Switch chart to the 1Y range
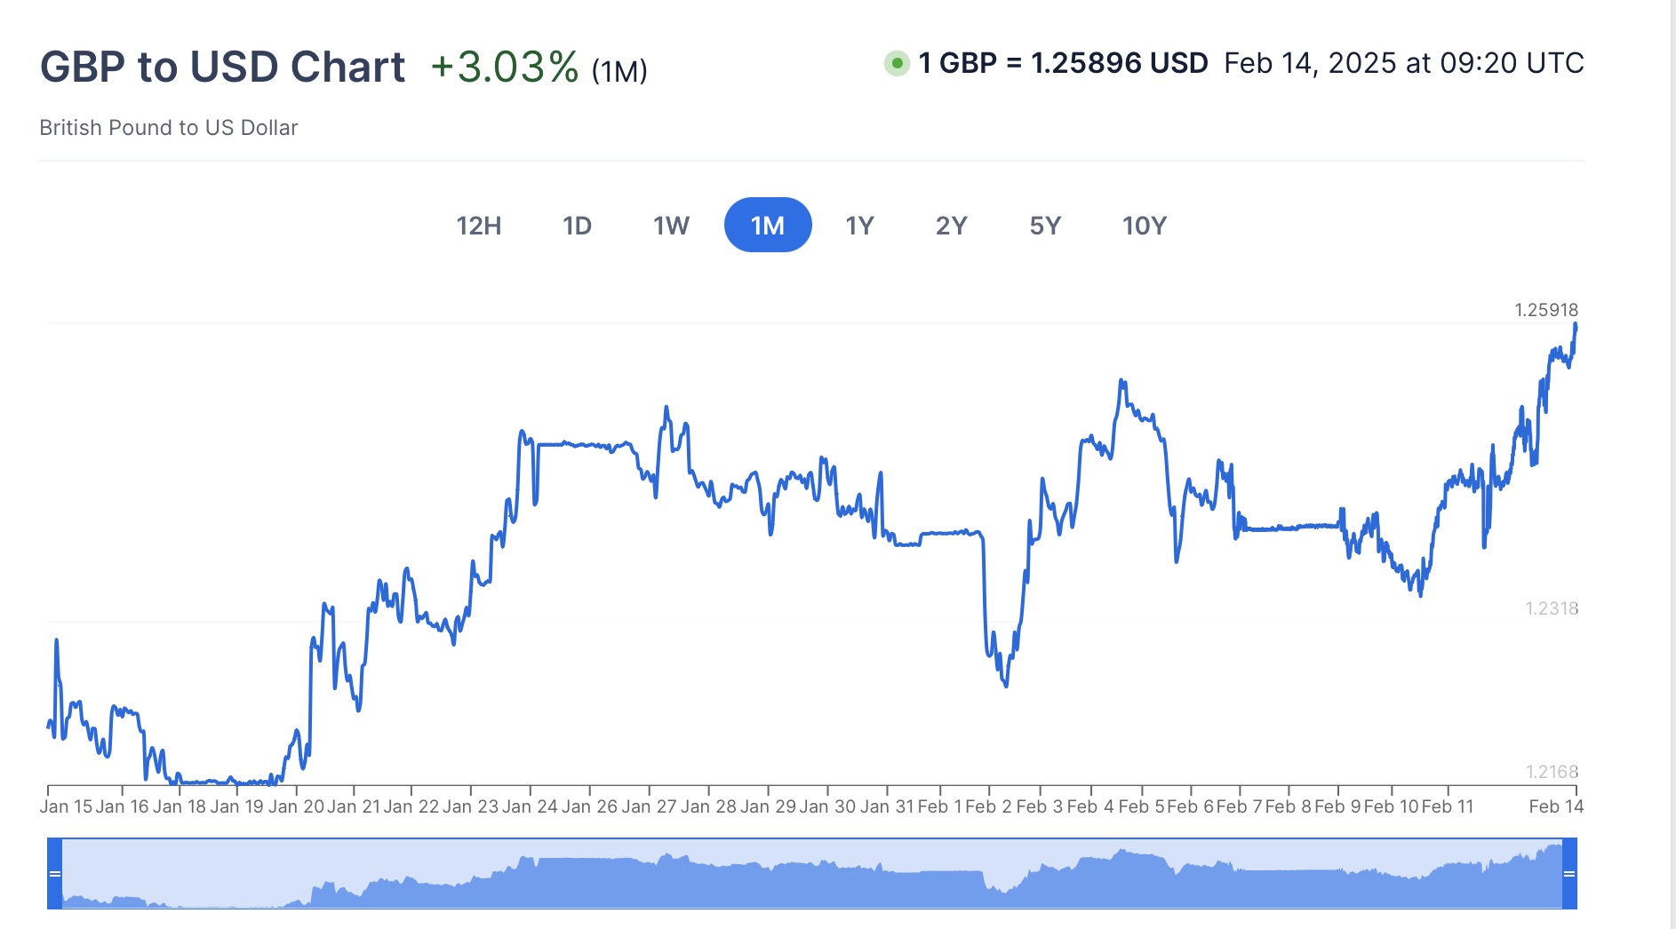Screen dimensions: 1676x929 859,226
